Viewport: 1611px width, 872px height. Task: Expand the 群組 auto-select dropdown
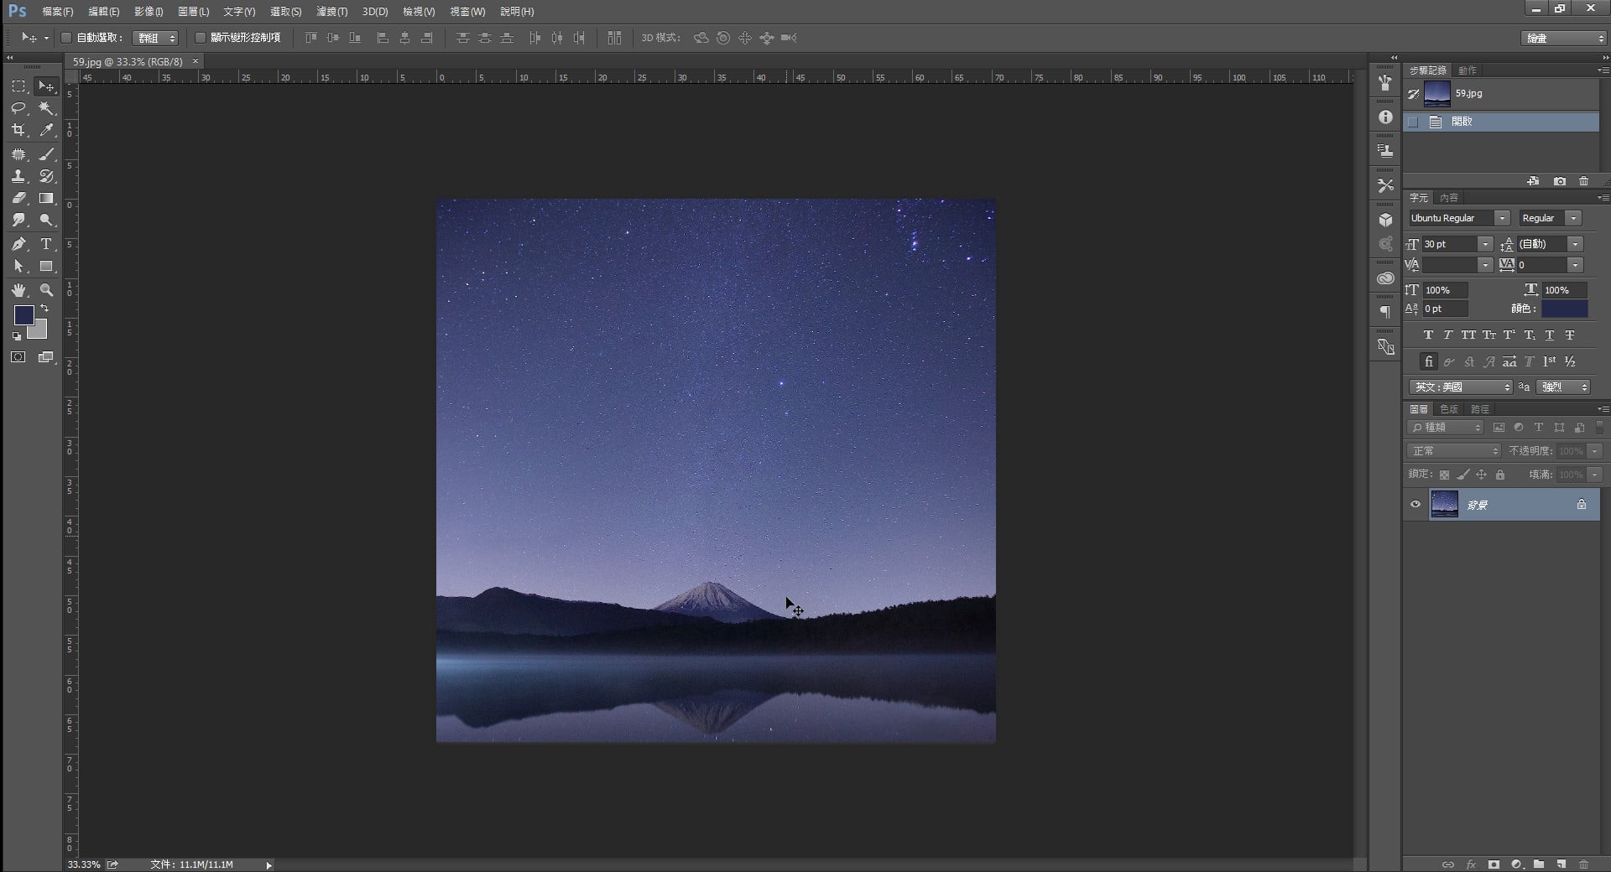coord(156,38)
